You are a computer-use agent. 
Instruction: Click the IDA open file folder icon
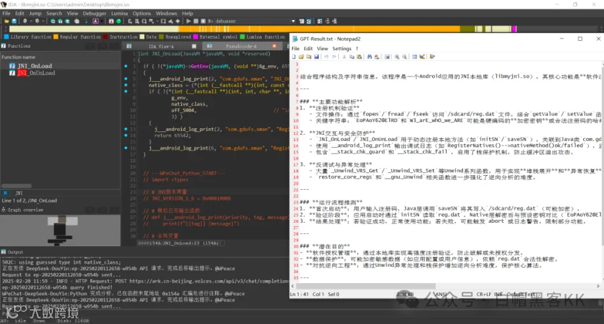(x=7, y=21)
